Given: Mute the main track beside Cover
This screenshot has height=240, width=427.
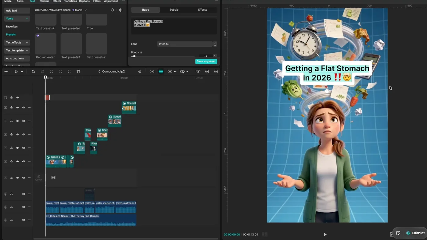Looking at the screenshot, I should click(23, 178).
